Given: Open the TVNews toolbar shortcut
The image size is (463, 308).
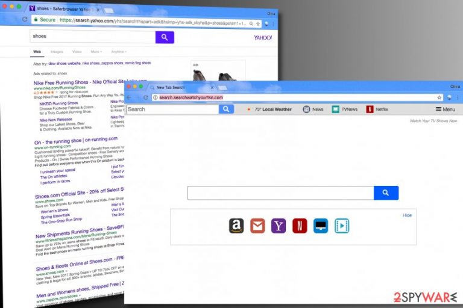Looking at the screenshot, I should coord(344,109).
